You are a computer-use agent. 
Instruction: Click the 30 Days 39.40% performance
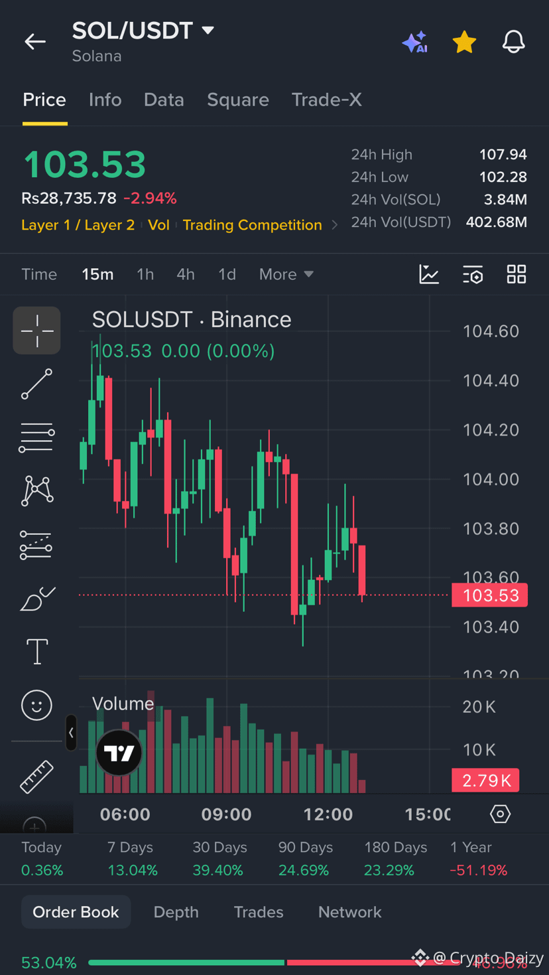click(219, 859)
